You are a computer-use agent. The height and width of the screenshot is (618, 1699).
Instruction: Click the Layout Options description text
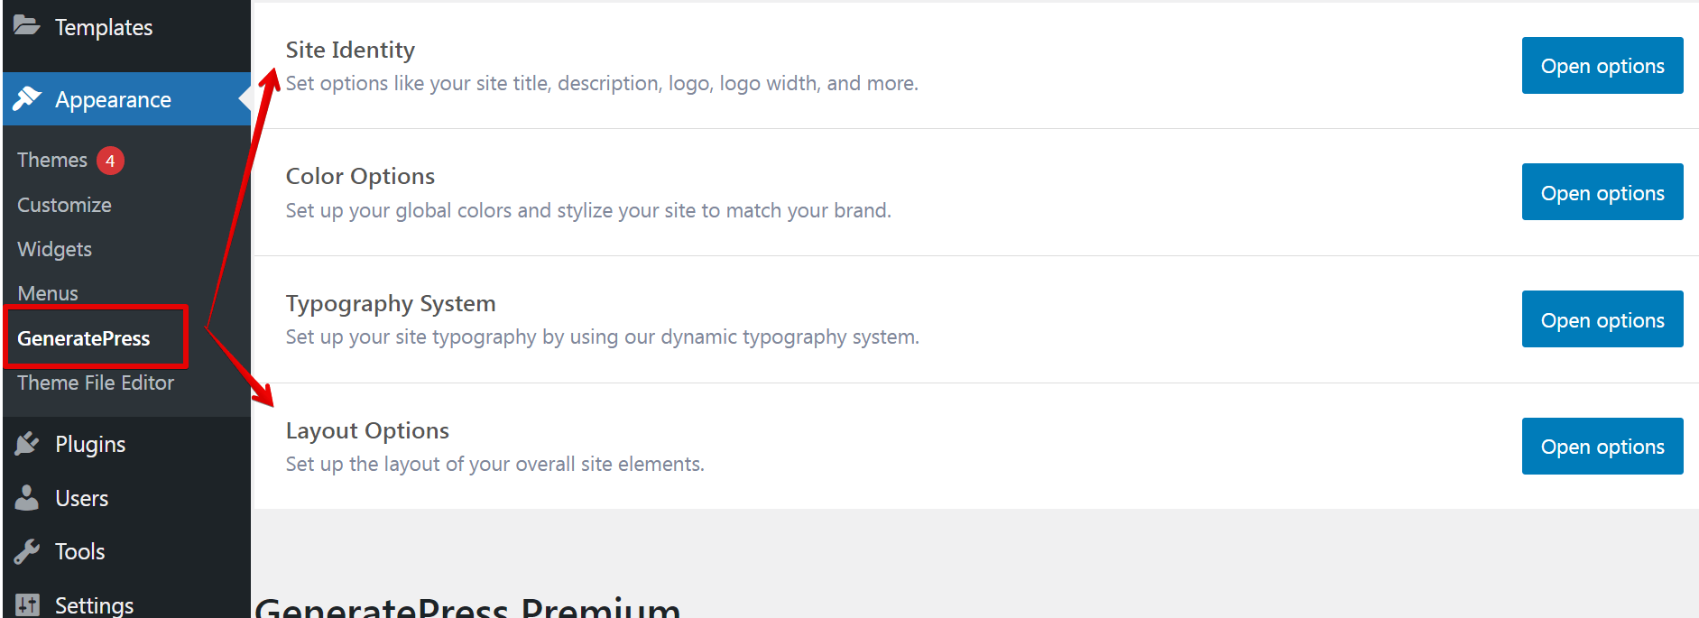click(495, 464)
